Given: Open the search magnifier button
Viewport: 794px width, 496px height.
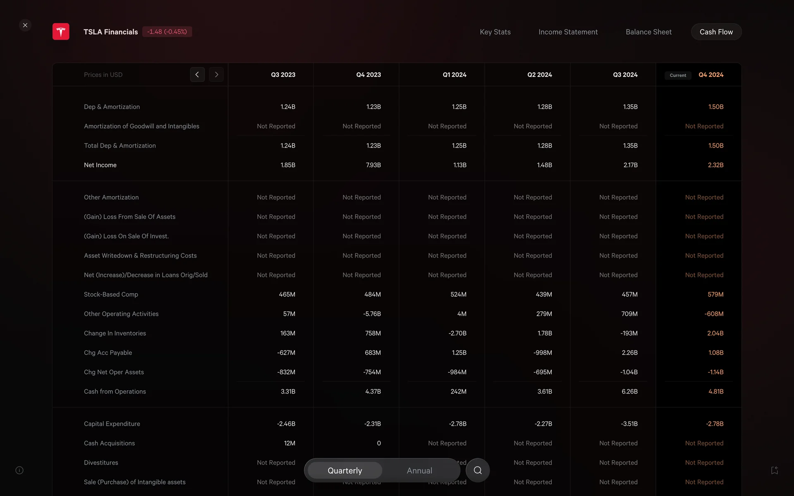Looking at the screenshot, I should (478, 470).
